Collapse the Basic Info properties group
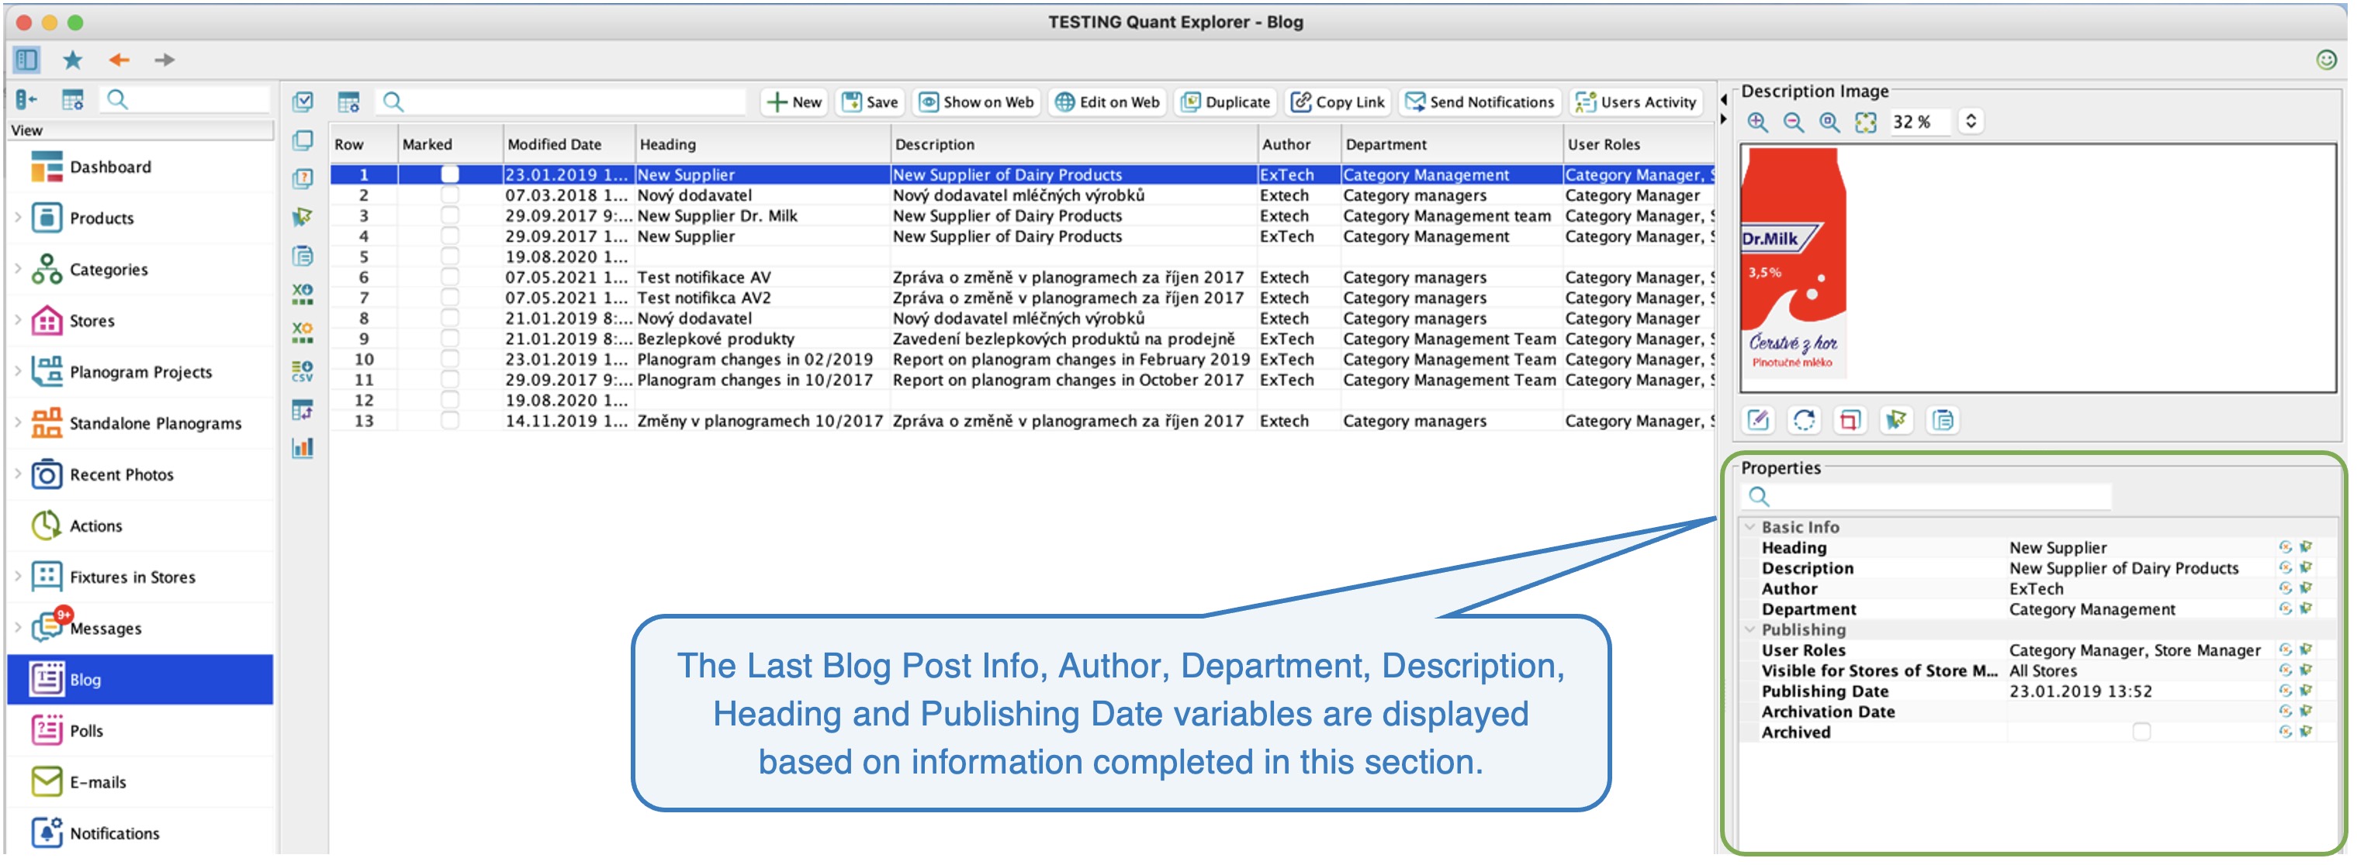Image resolution: width=2357 pixels, height=865 pixels. (x=1750, y=528)
